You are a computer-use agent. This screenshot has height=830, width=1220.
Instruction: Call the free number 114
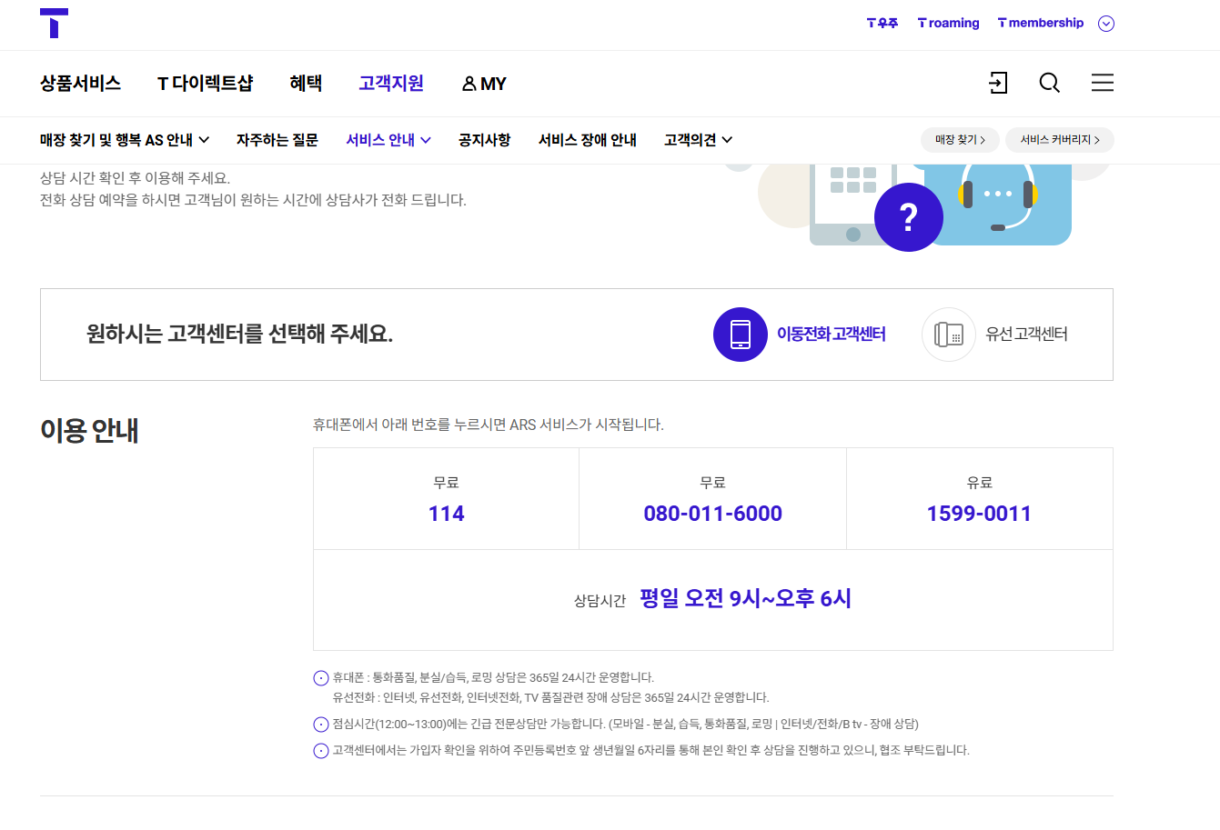446,514
